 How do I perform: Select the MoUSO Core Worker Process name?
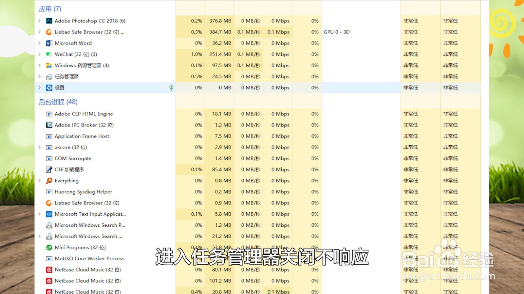pyautogui.click(x=90, y=259)
